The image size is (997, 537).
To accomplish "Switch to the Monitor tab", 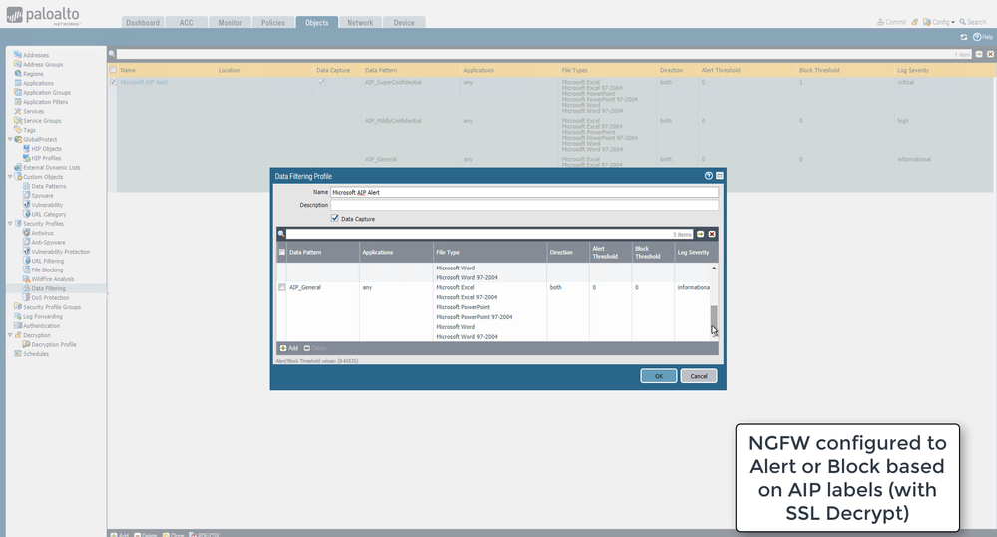I will click(230, 22).
